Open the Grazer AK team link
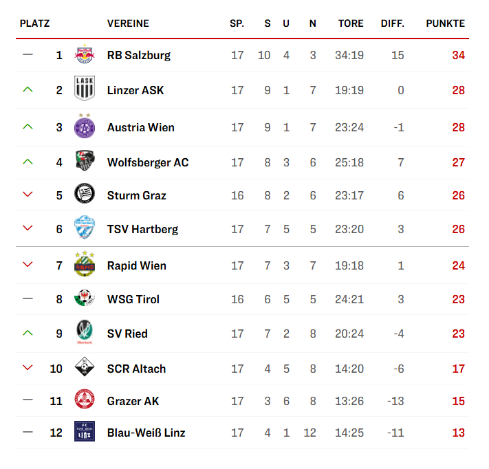Image resolution: width=489 pixels, height=469 pixels. coord(133,401)
